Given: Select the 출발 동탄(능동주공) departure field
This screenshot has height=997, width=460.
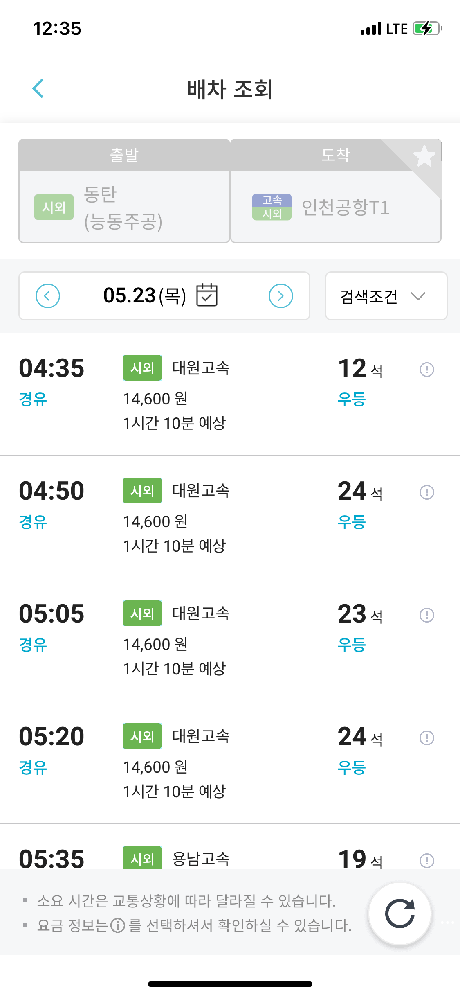Looking at the screenshot, I should point(124,191).
